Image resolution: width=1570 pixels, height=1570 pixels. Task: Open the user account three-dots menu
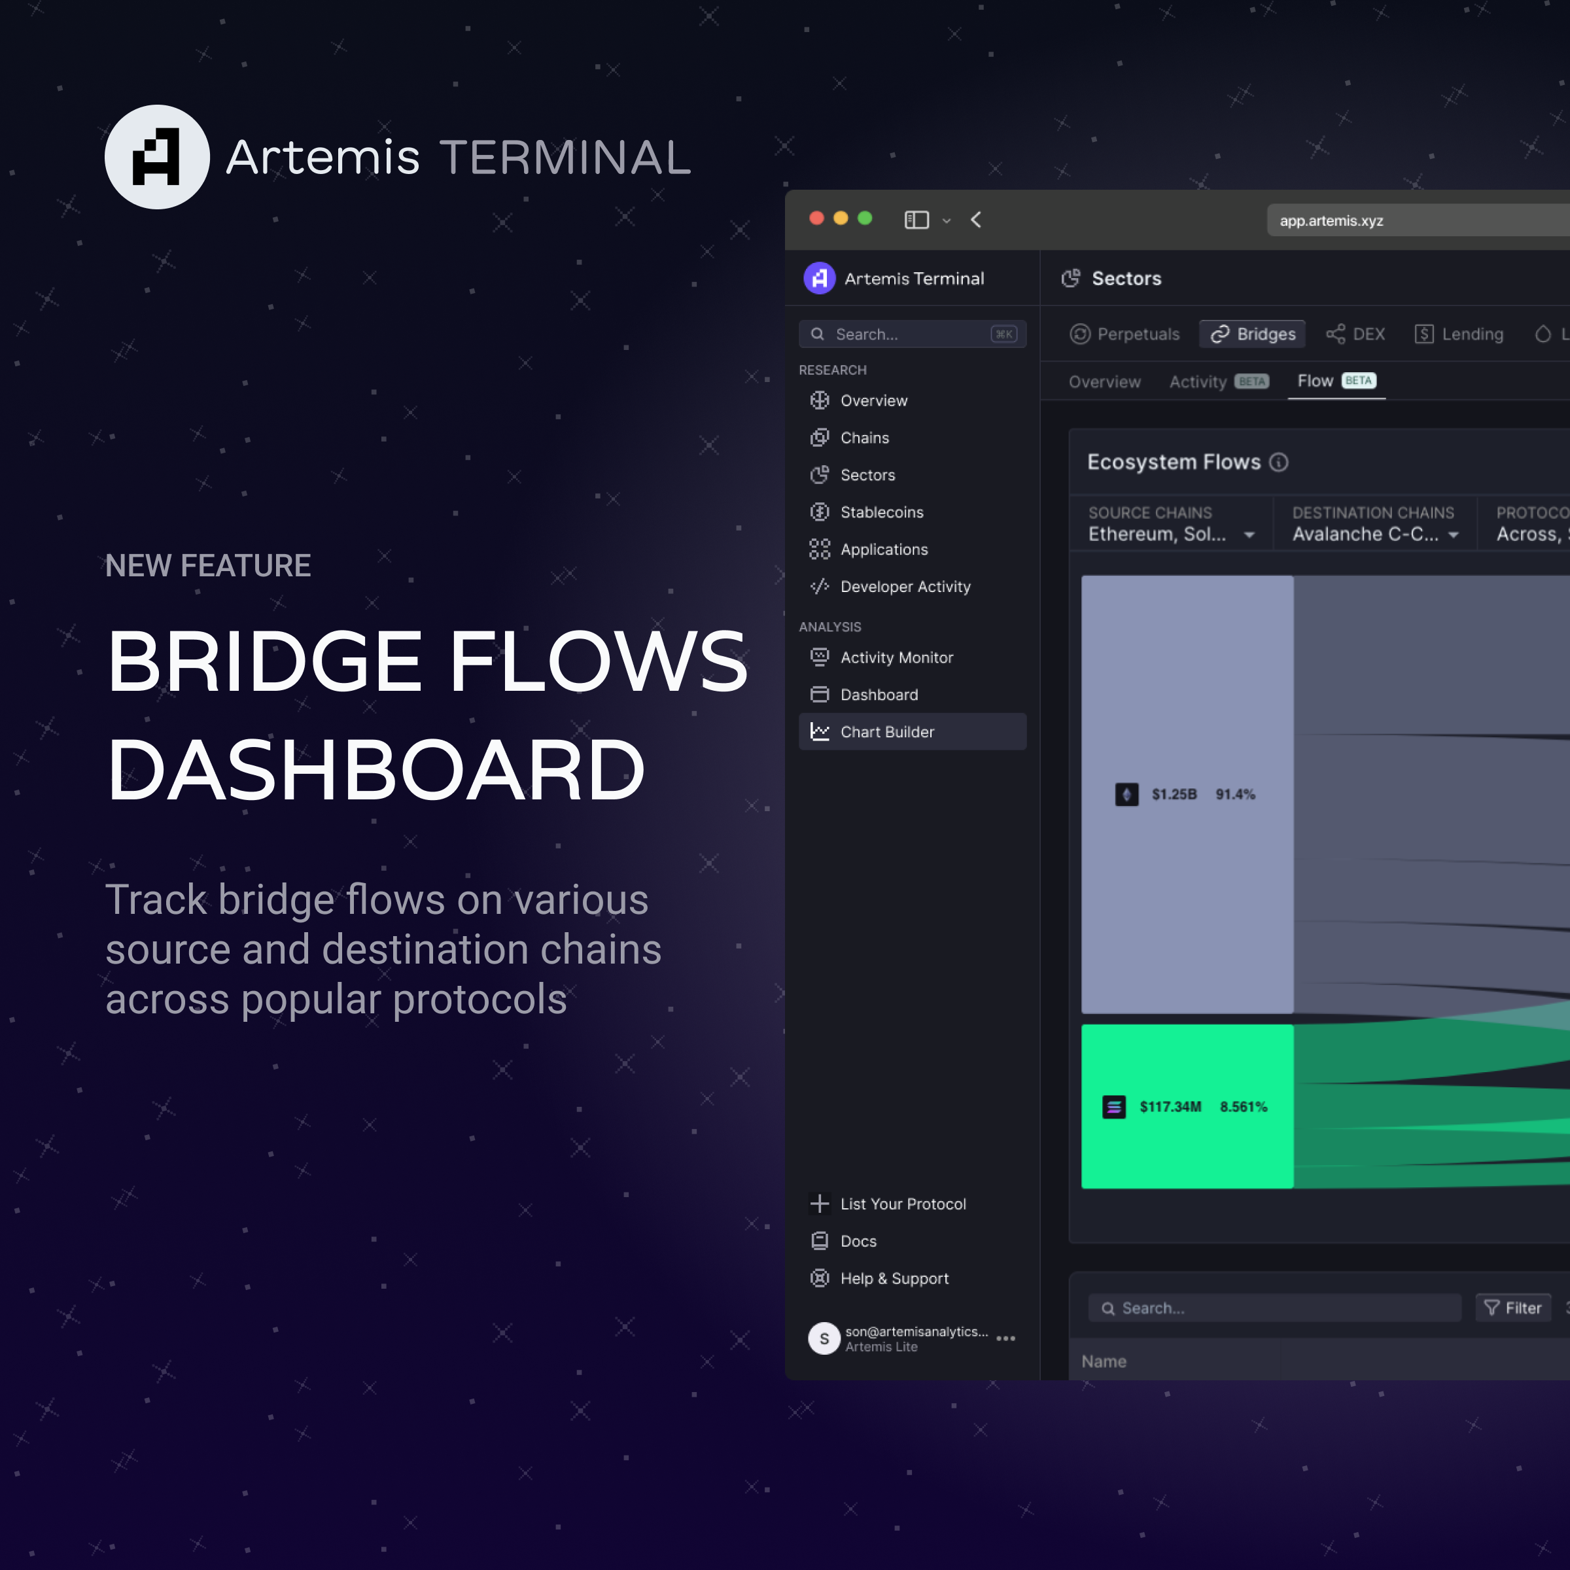[1005, 1338]
